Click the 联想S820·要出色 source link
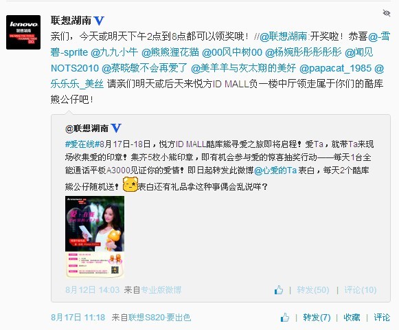 [159, 318]
